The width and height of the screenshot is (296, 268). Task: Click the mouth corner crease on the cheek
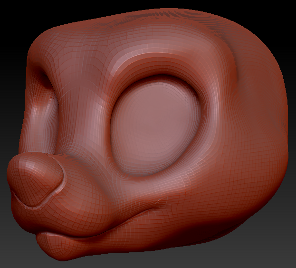tap(159, 206)
